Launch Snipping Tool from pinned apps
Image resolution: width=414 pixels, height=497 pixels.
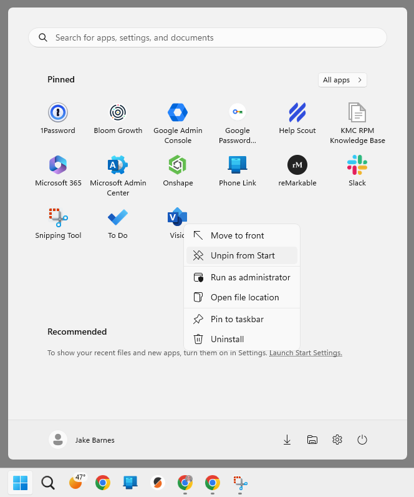point(58,224)
